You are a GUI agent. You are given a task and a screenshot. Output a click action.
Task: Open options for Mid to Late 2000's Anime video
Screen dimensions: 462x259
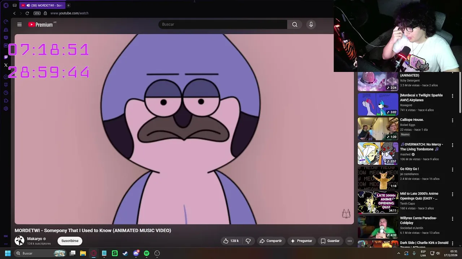coord(452,194)
